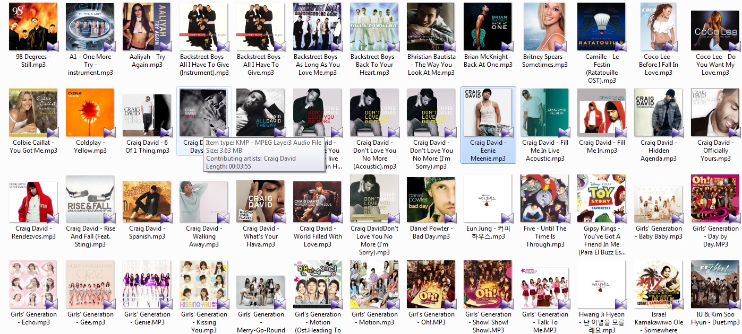This screenshot has width=742, height=334.
Task: Click Backstreet Boys - Back To Your Heart thumbnail
Action: (x=374, y=27)
